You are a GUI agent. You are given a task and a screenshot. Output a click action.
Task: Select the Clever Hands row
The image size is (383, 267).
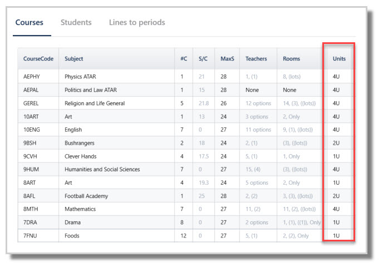pos(185,156)
